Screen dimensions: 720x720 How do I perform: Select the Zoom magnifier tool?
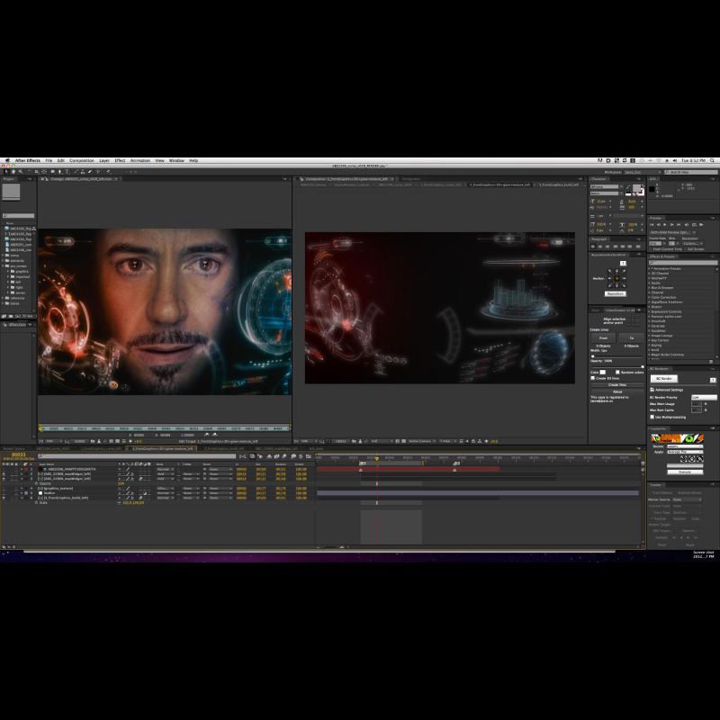pos(21,171)
